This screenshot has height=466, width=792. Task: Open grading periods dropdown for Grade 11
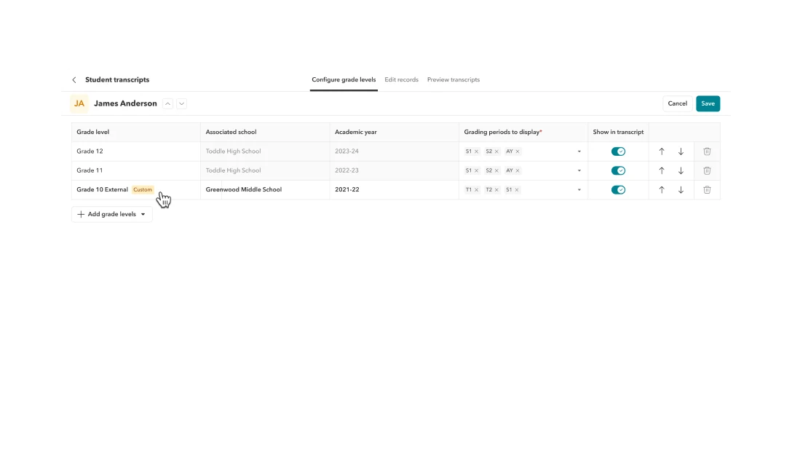(579, 170)
